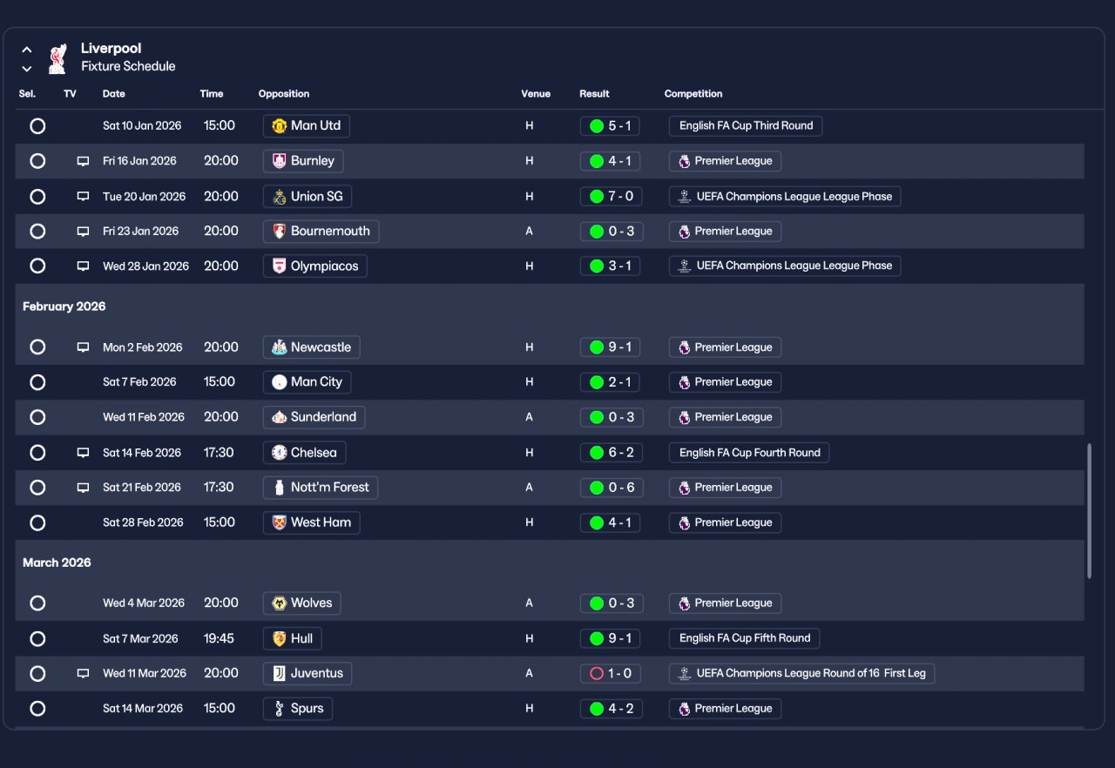Select the radio button for Olympiacos fixture
The image size is (1115, 768).
(x=37, y=266)
